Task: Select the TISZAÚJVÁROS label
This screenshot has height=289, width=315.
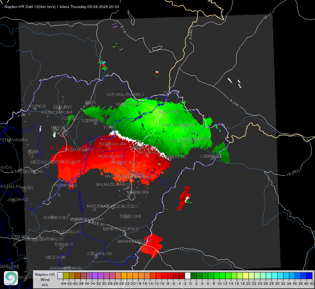Action: (x=79, y=150)
